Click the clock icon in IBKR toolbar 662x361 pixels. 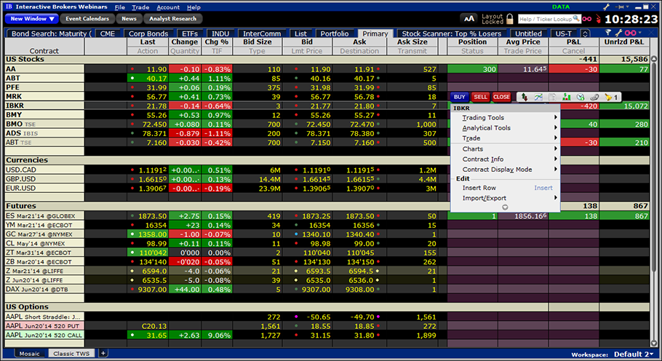pyautogui.click(x=581, y=97)
